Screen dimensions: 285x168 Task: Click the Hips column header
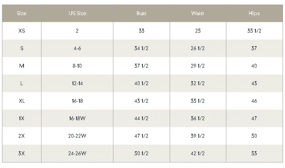pyautogui.click(x=254, y=13)
